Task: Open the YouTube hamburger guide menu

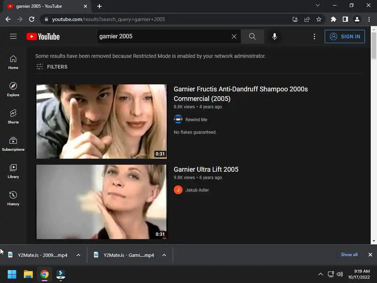Action: click(x=13, y=36)
